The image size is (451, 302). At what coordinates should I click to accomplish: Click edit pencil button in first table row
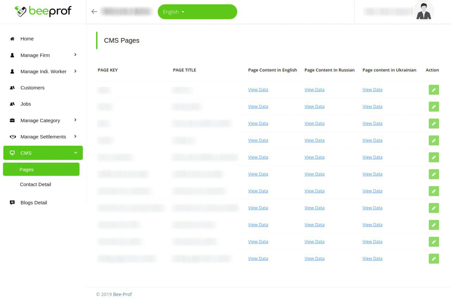434,90
